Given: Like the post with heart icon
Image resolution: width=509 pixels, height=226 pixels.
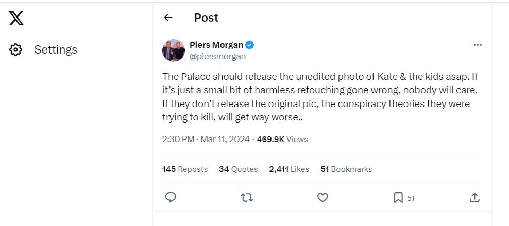Looking at the screenshot, I should pyautogui.click(x=323, y=197).
